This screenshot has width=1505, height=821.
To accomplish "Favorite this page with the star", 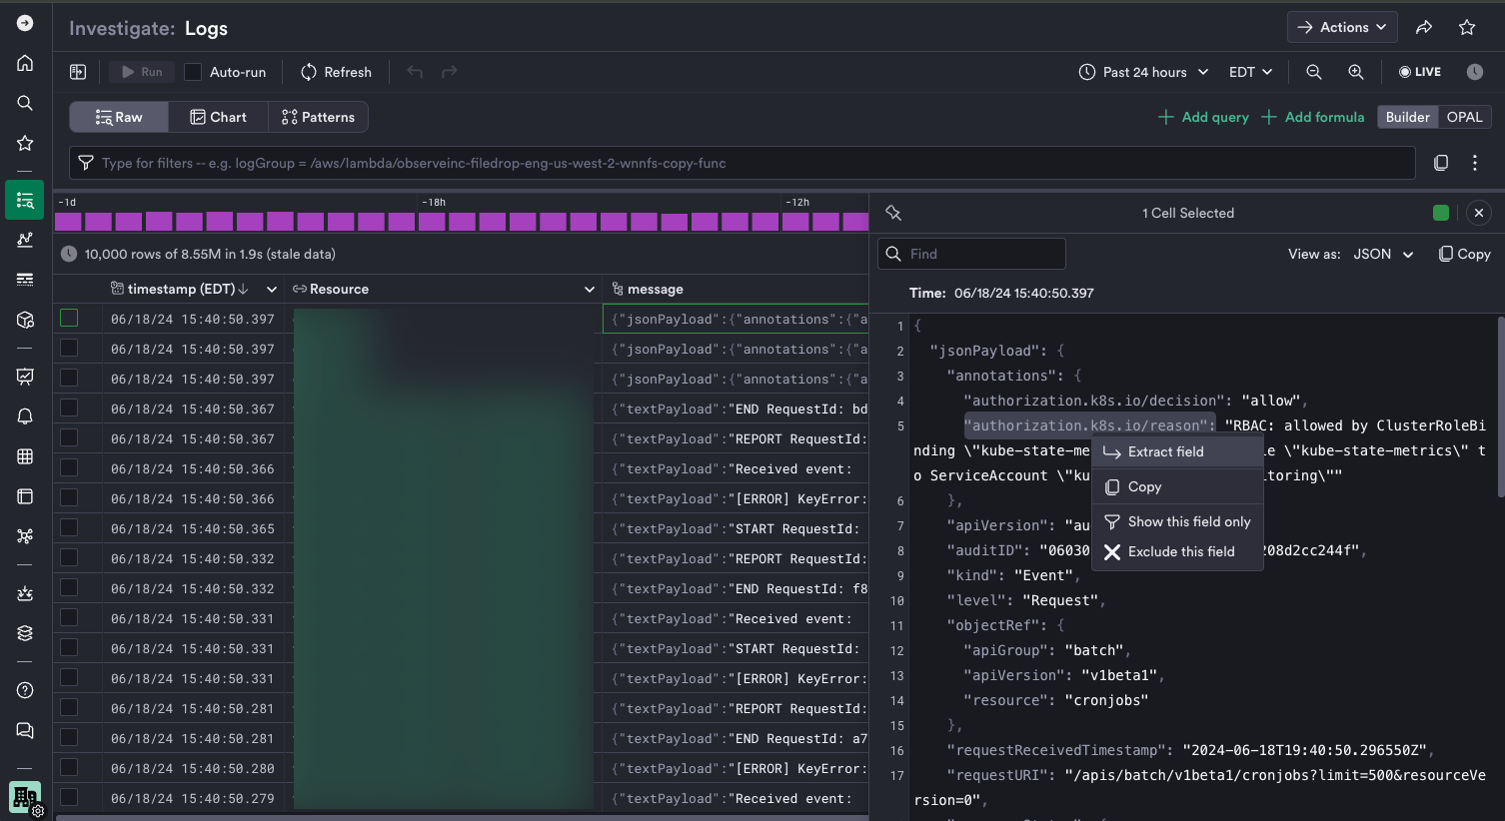I will [x=1467, y=27].
